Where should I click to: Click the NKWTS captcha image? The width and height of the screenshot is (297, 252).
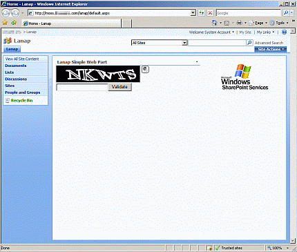click(x=98, y=74)
